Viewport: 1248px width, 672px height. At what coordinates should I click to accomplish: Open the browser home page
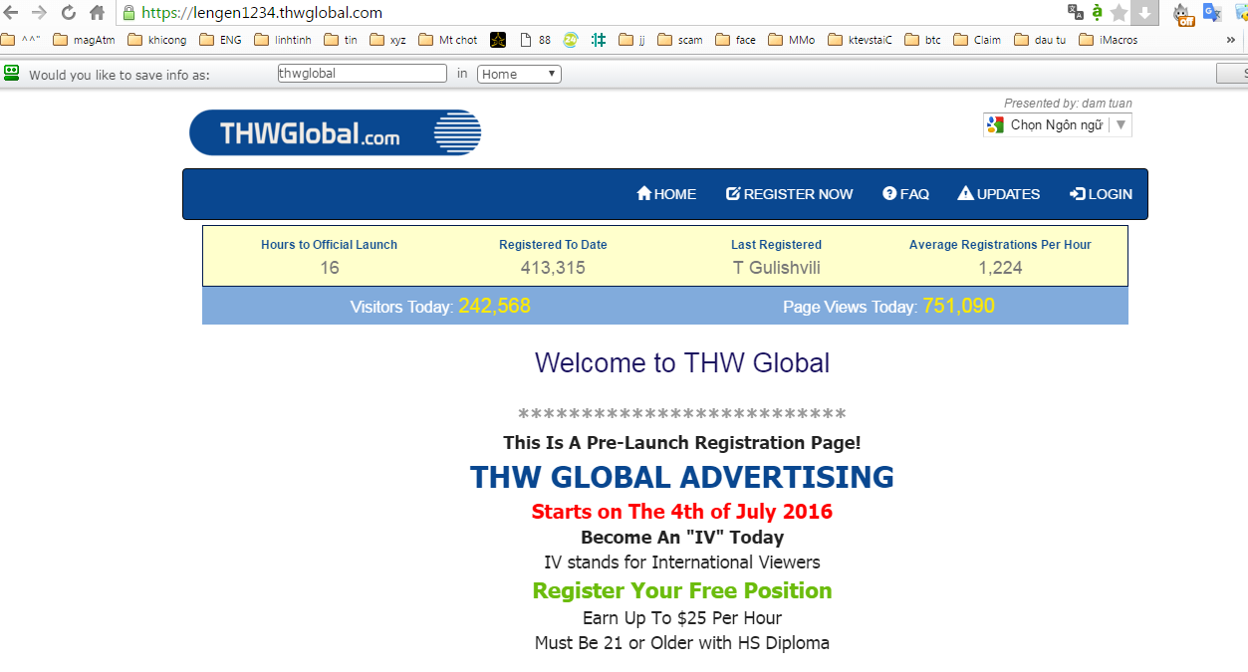click(98, 13)
